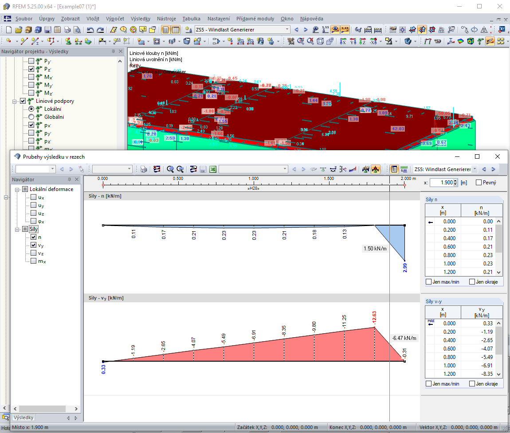The image size is (510, 433).
Task: Save the model with the floppy disk icon
Action: pos(48,30)
